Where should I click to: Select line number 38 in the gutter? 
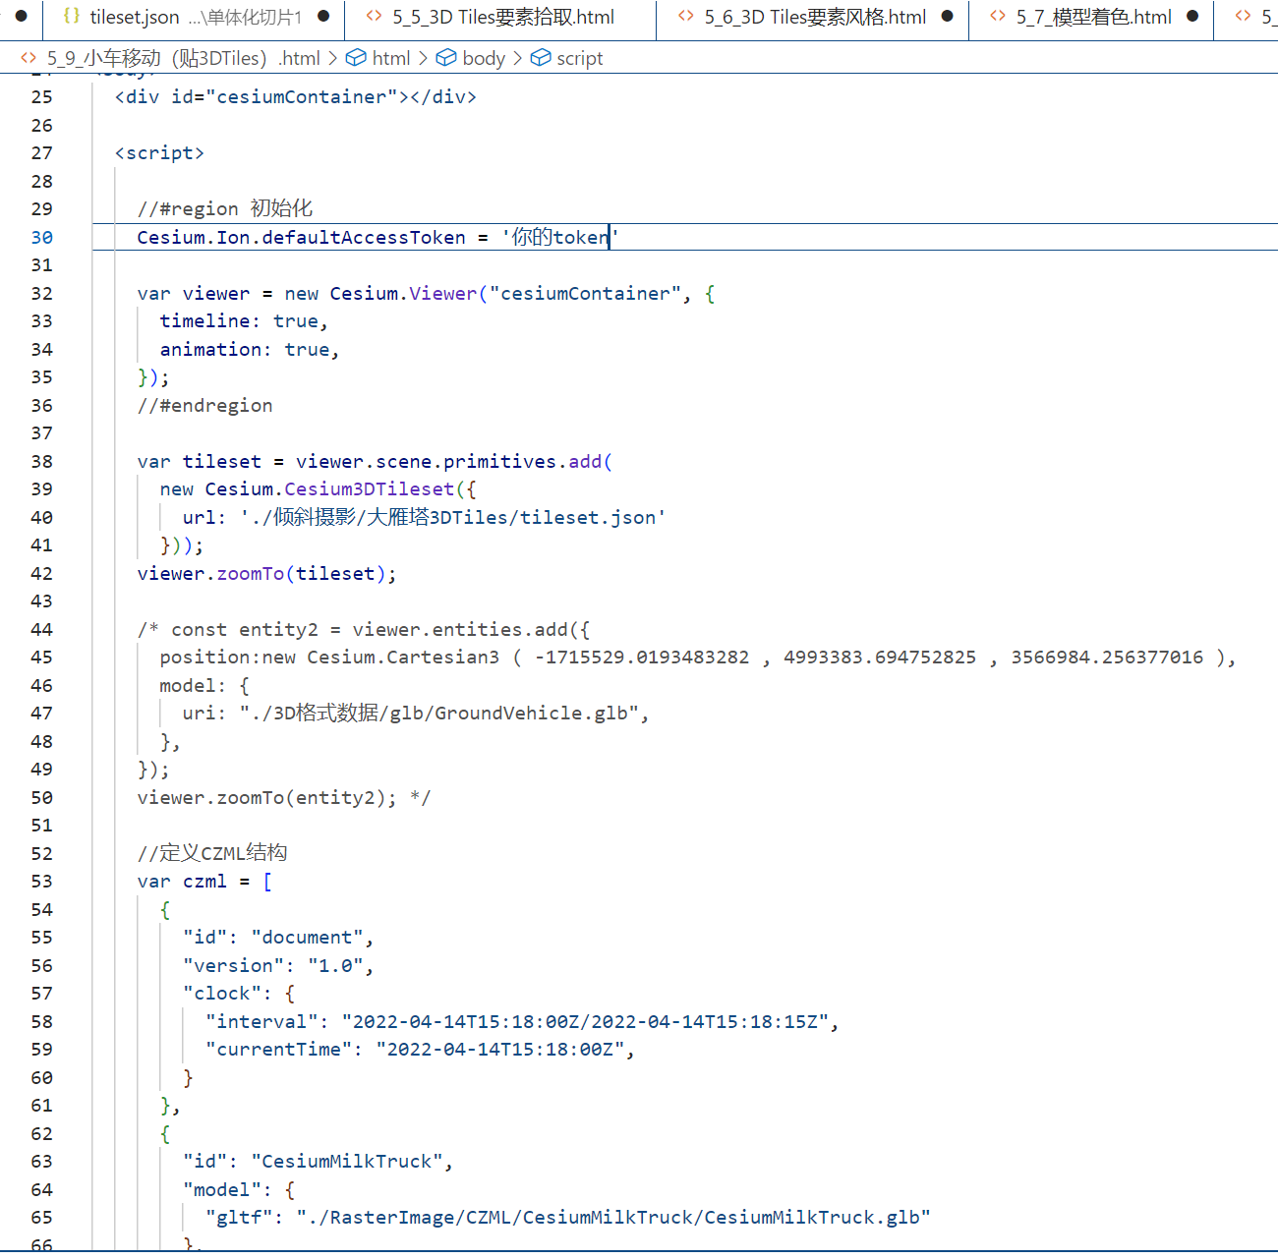pyautogui.click(x=42, y=461)
